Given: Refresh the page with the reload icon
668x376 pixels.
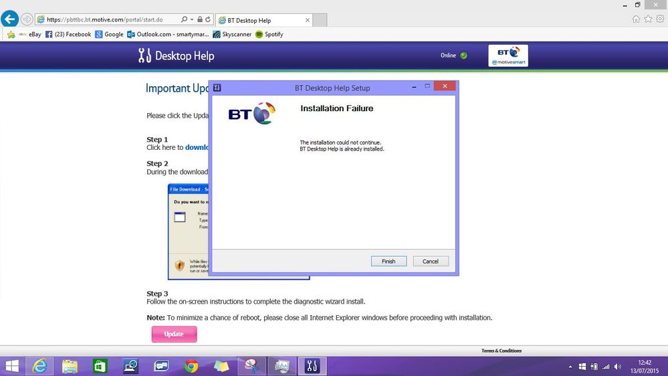Looking at the screenshot, I should [x=208, y=19].
